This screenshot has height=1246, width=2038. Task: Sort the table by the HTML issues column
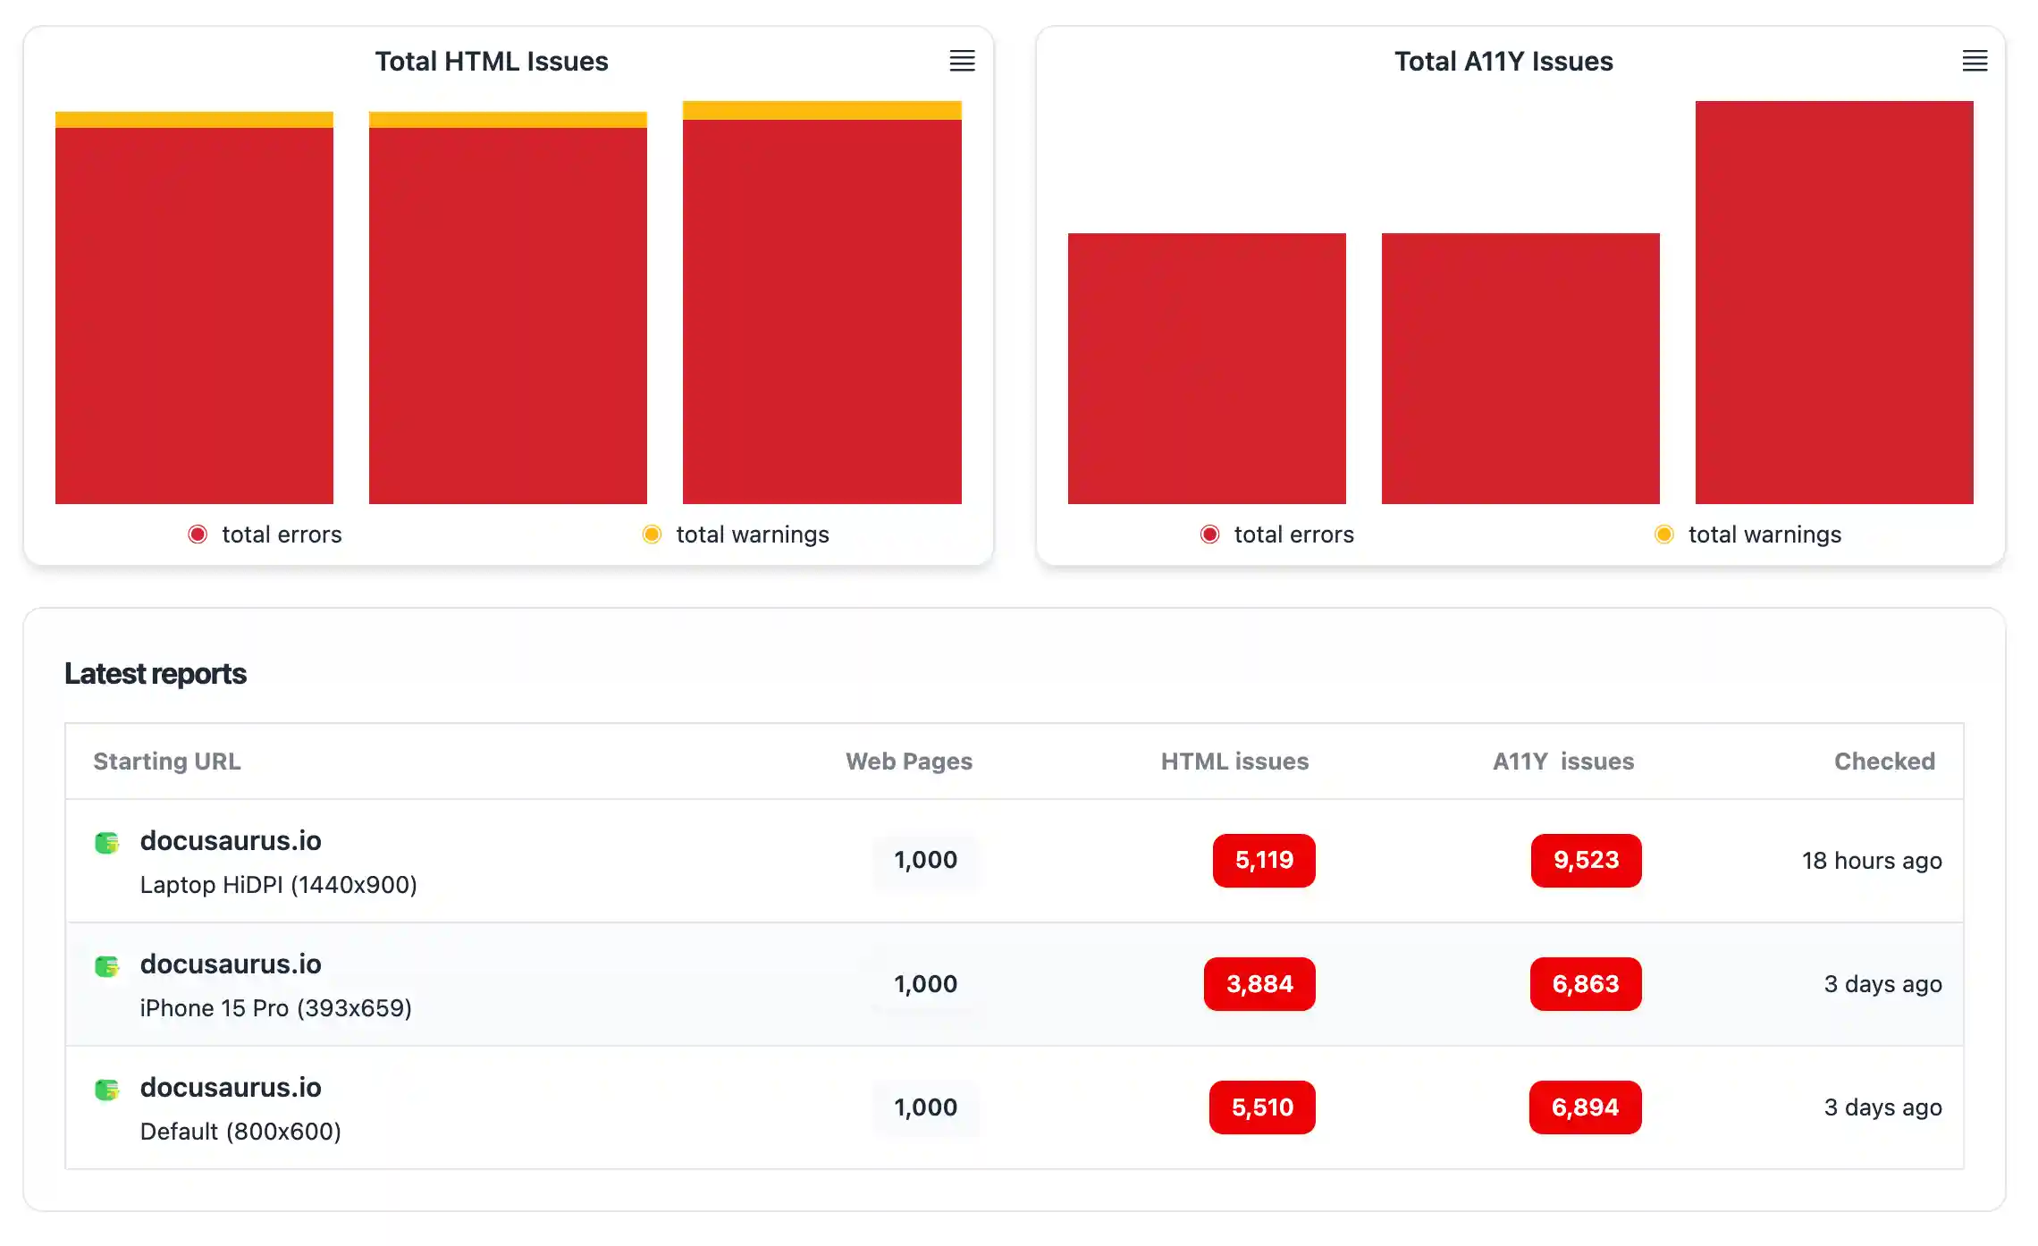(x=1234, y=762)
